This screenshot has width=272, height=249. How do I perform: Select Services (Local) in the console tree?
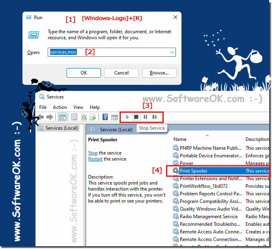[x=62, y=128]
